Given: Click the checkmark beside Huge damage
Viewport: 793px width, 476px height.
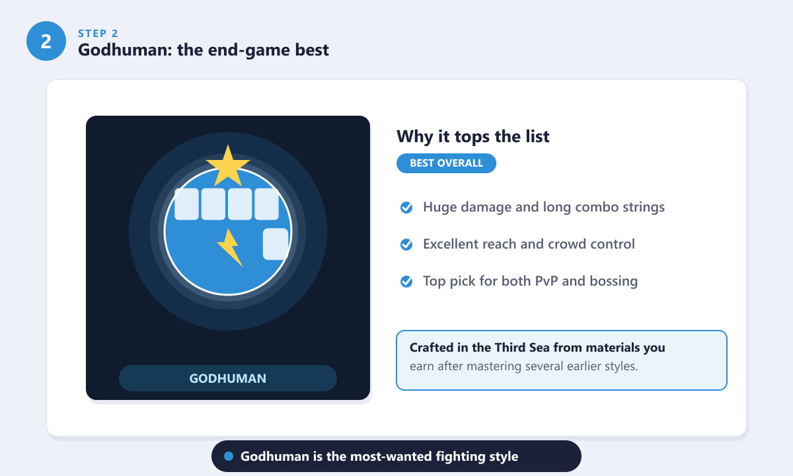Looking at the screenshot, I should (x=407, y=208).
